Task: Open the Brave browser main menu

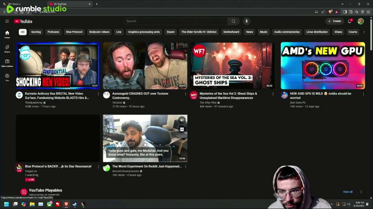Action: [368, 12]
